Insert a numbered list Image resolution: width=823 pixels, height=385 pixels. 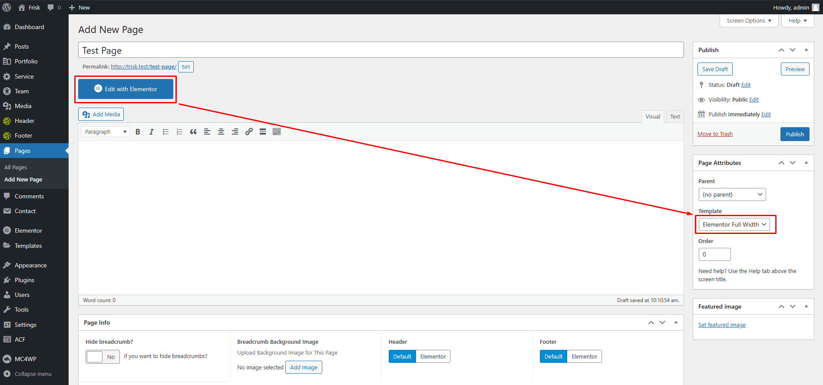pos(179,132)
